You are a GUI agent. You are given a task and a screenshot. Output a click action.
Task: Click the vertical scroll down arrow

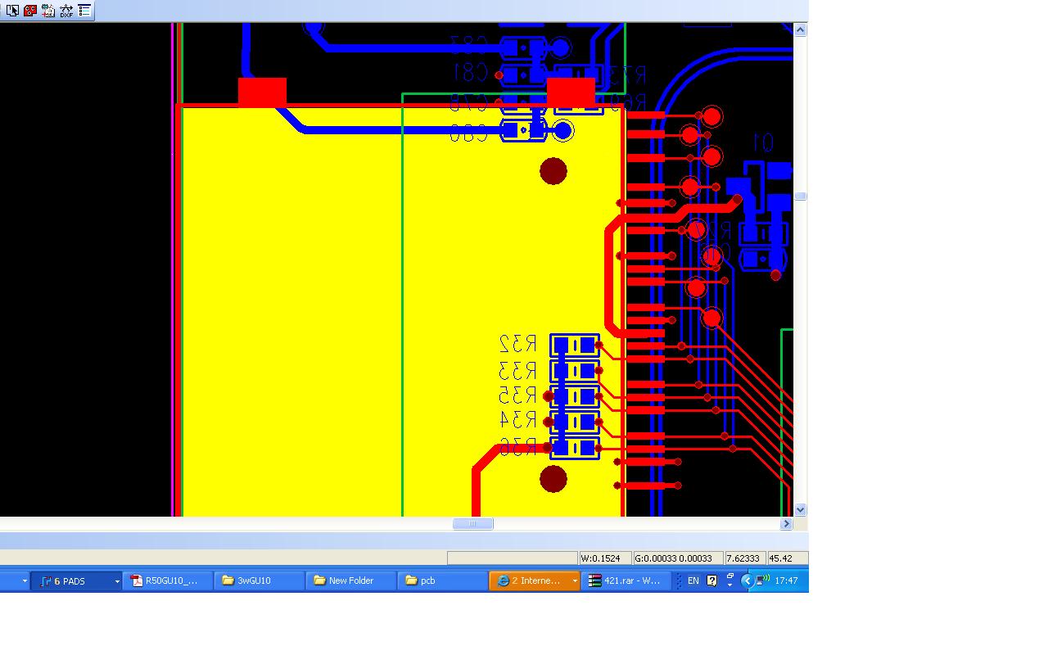[x=800, y=510]
